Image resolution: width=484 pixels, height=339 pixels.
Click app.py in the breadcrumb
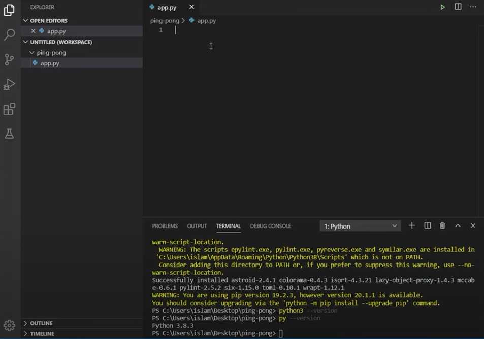(207, 21)
